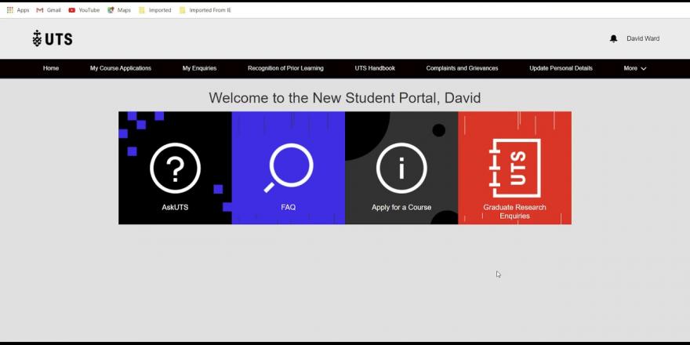This screenshot has height=345, width=690.
Task: Open the Graduate Research Enquiries tile
Action: pos(515,168)
